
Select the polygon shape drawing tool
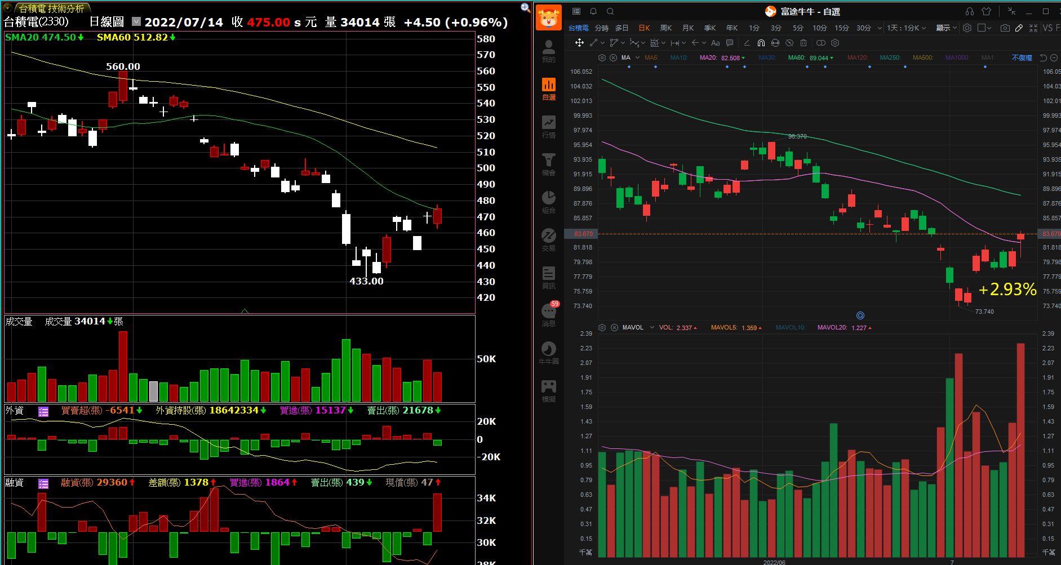point(614,43)
